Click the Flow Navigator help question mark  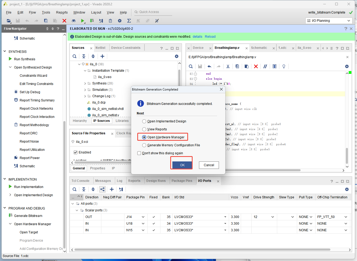pyautogui.click(x=58, y=29)
